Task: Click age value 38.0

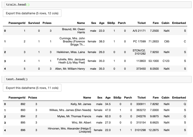Action: [102, 41]
